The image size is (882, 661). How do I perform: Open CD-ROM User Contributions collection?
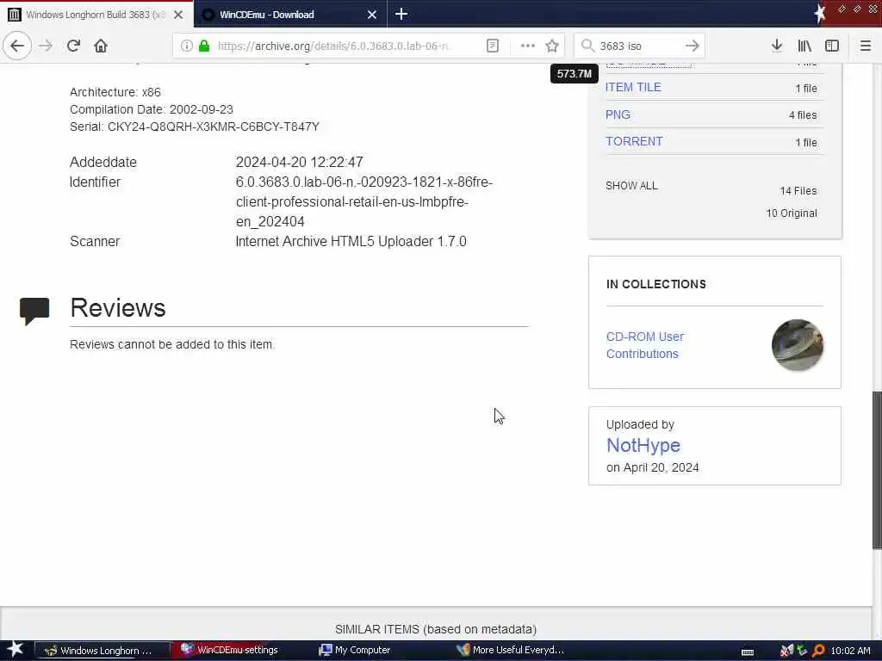click(644, 345)
